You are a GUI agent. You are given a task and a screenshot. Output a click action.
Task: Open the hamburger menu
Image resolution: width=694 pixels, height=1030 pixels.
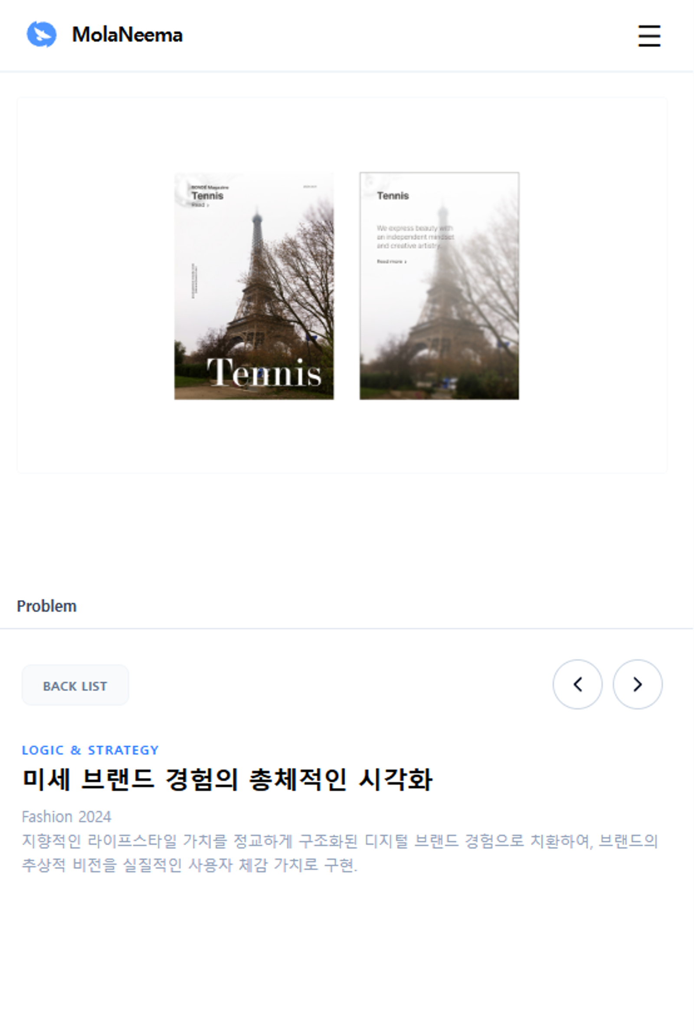[649, 36]
